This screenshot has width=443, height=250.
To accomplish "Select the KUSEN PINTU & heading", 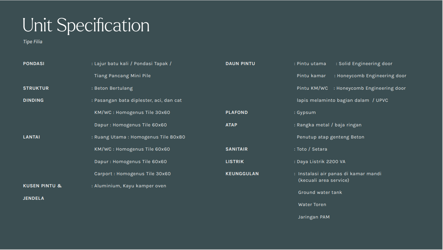I will point(42,186).
